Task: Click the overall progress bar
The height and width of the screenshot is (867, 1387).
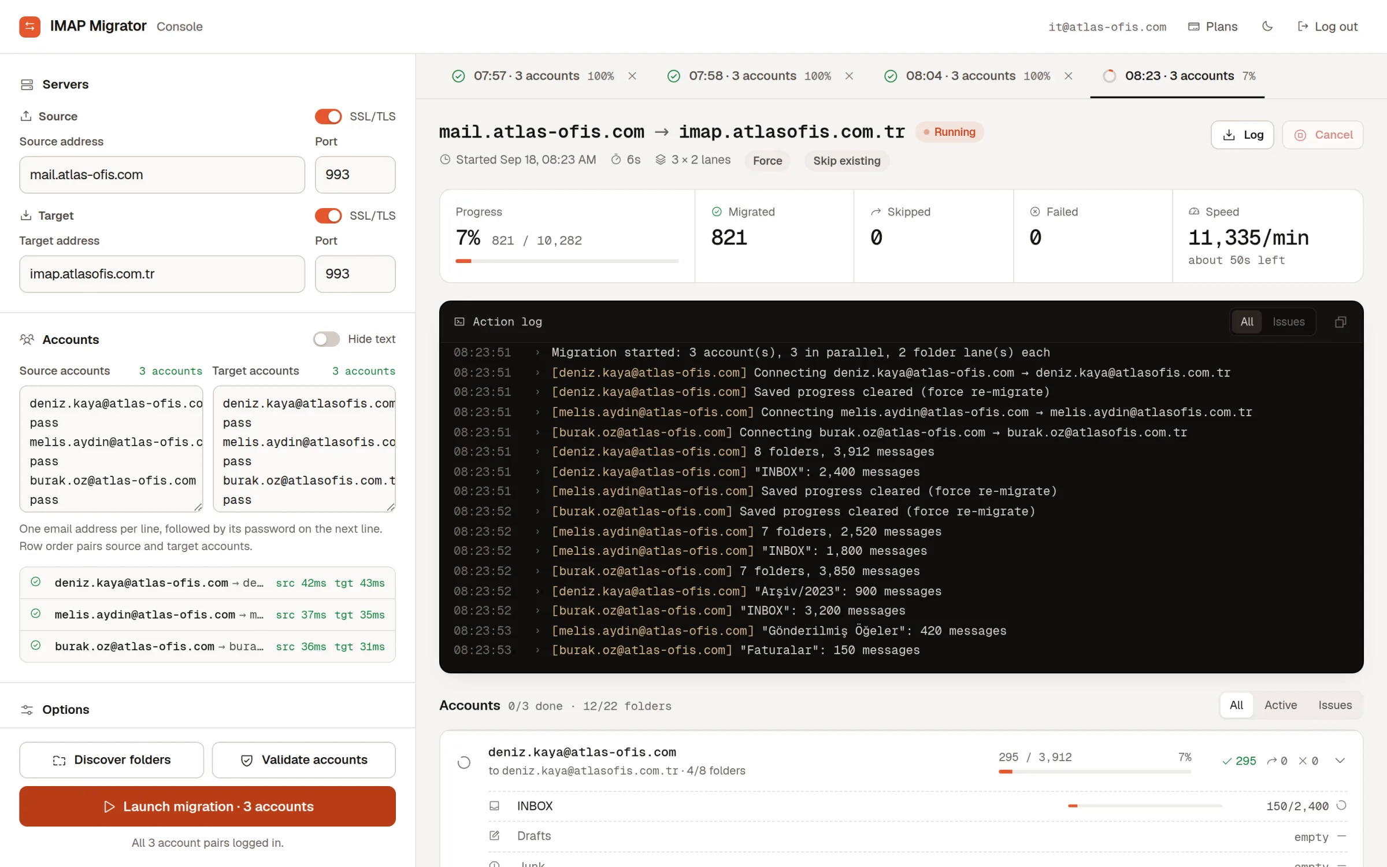Action: (x=567, y=261)
